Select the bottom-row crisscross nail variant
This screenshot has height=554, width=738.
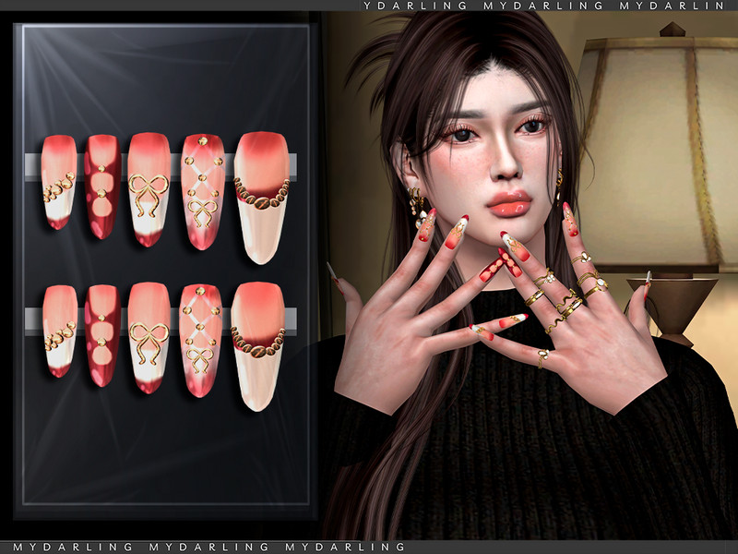tap(201, 342)
